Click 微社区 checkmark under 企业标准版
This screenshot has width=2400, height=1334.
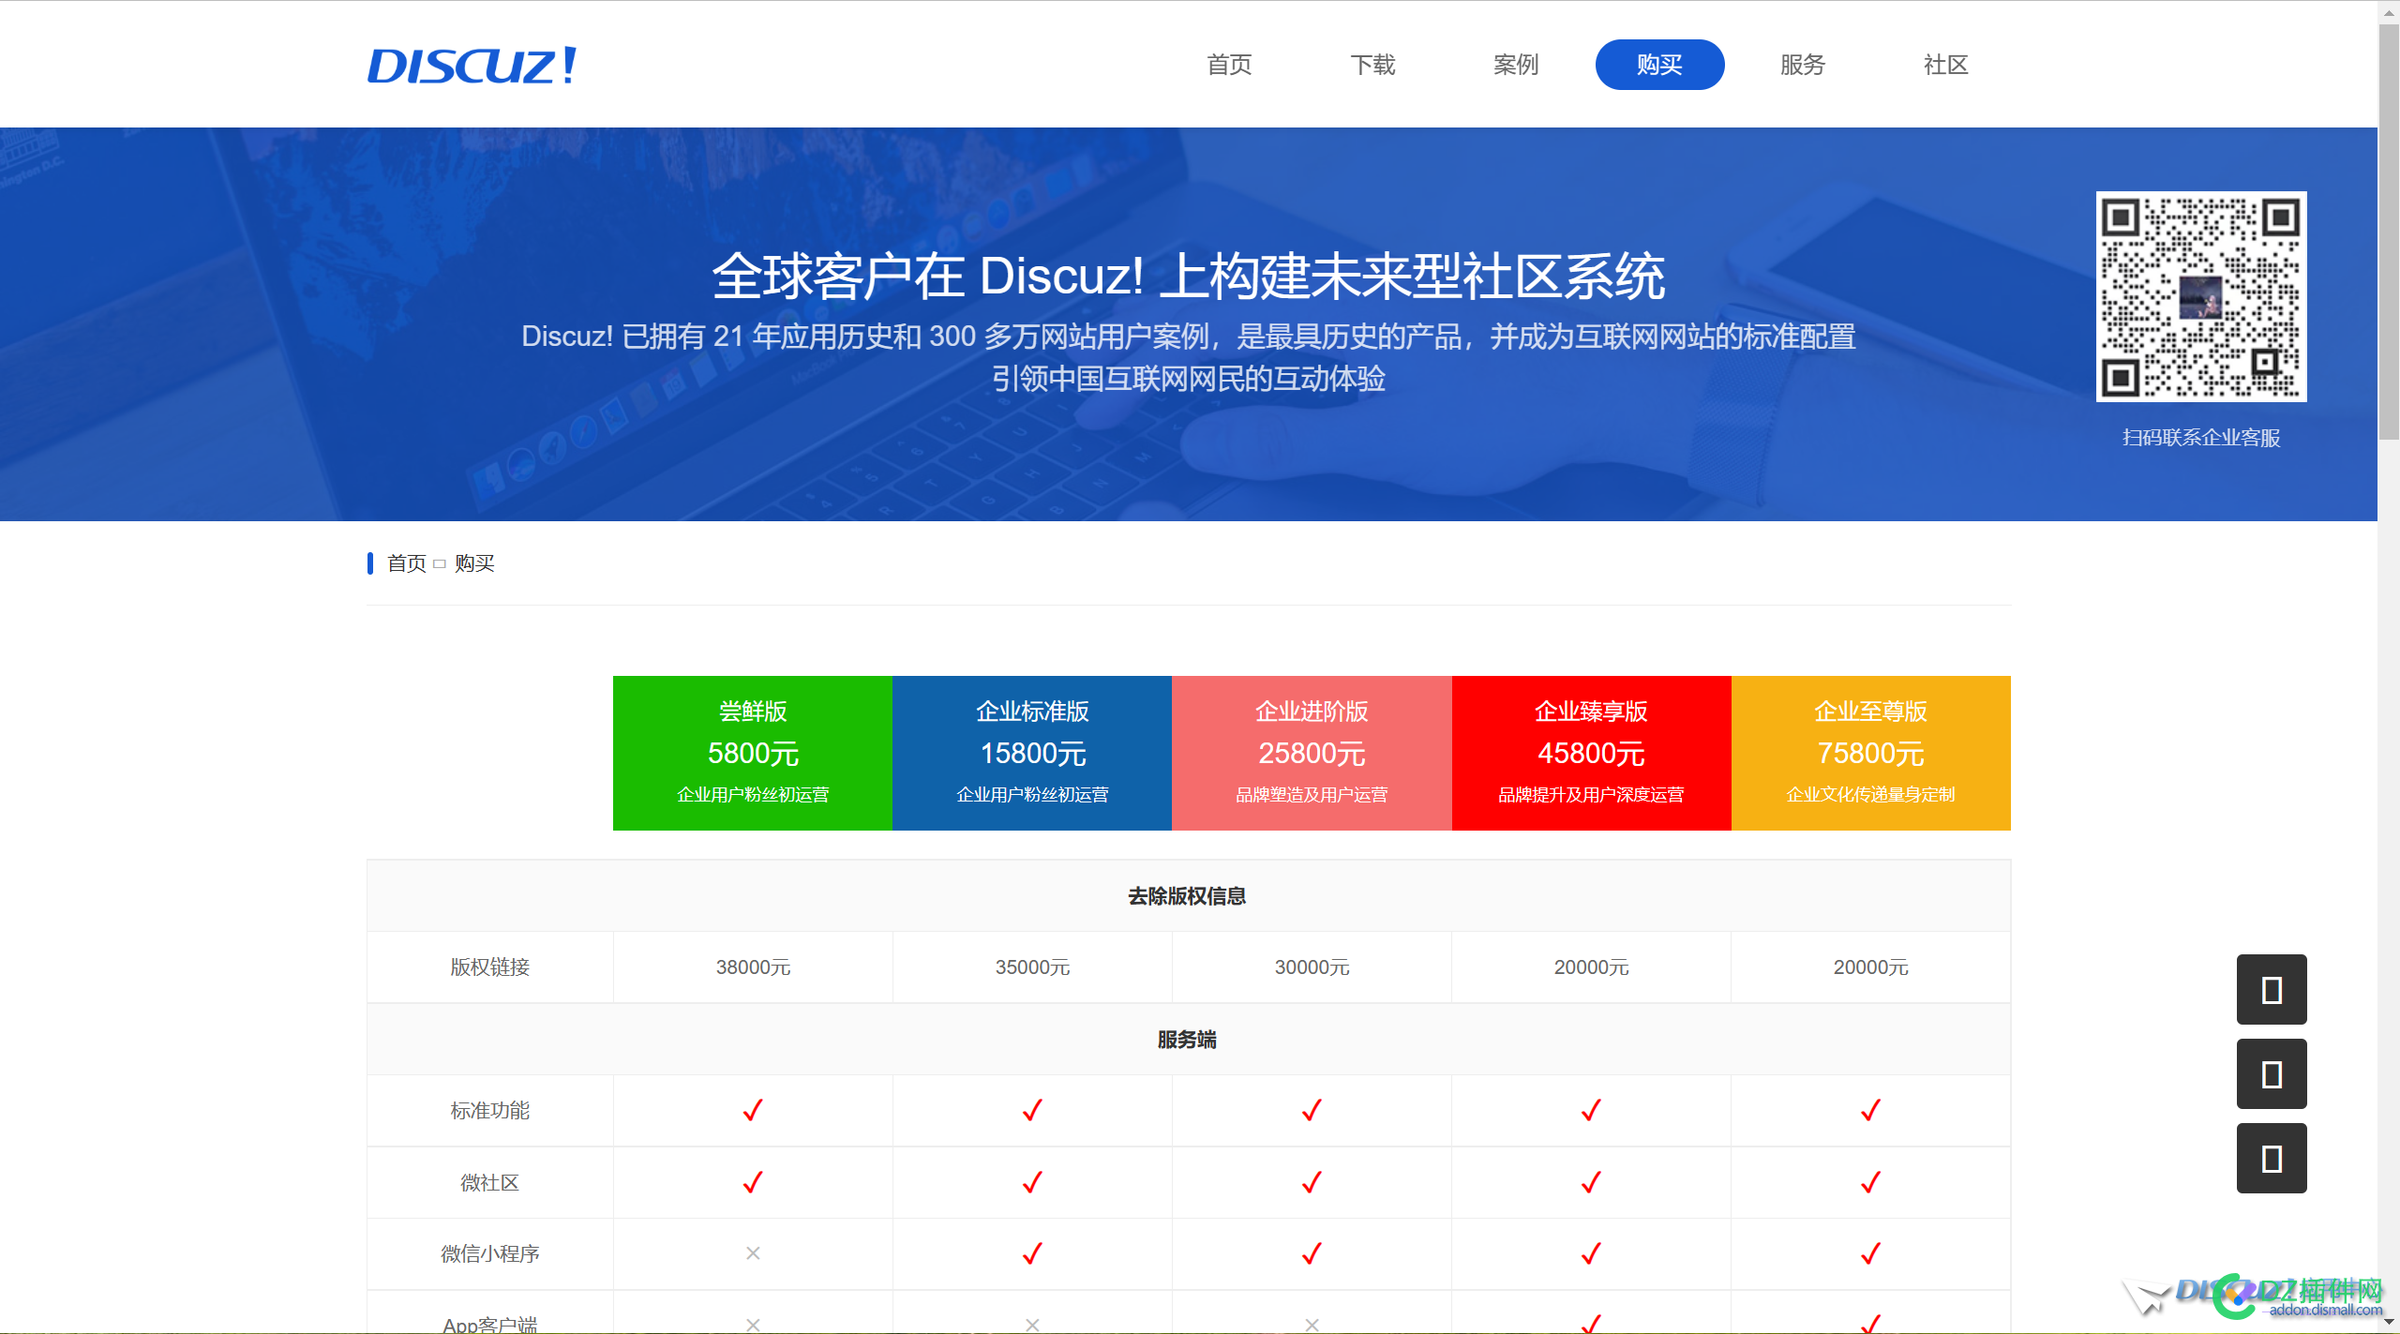[x=1032, y=1182]
